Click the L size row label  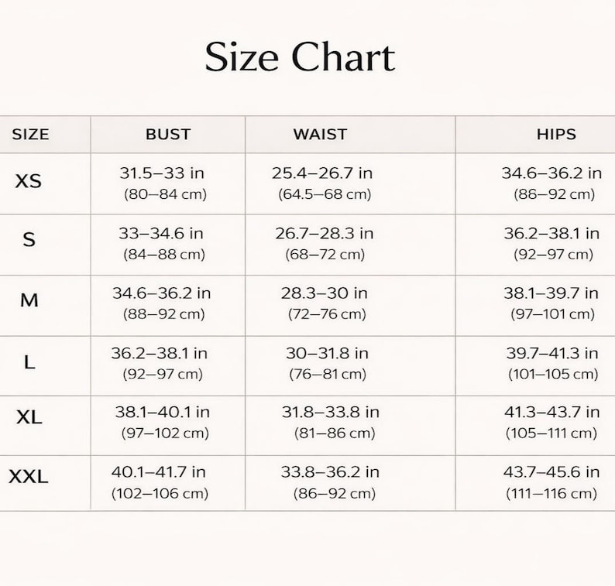click(29, 362)
